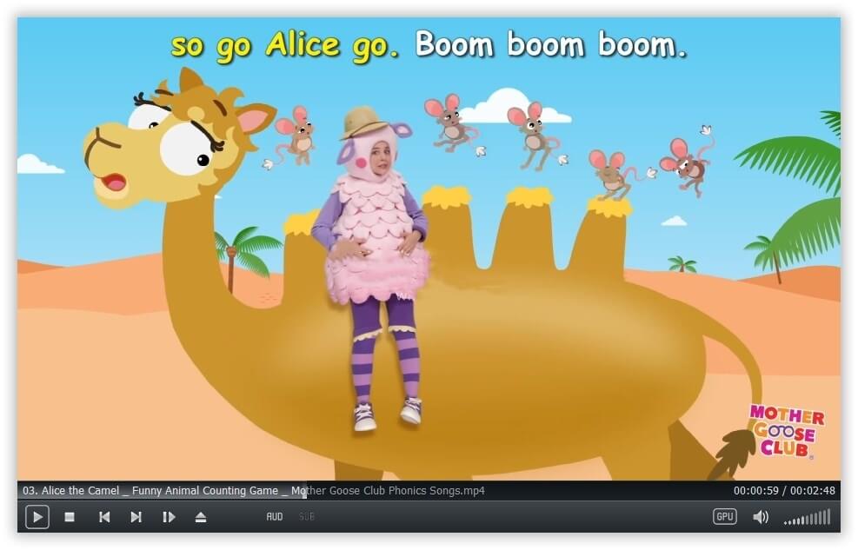Screen dimensions: 858x550
Task: Set volume on the volume bar slider
Action: coord(807,519)
